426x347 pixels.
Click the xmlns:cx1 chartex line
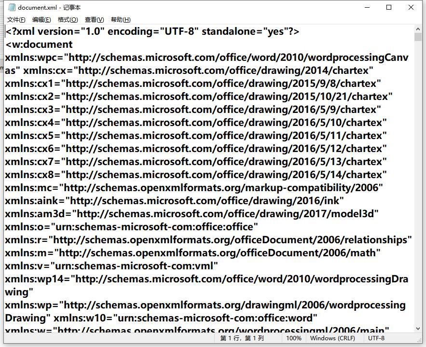193,83
